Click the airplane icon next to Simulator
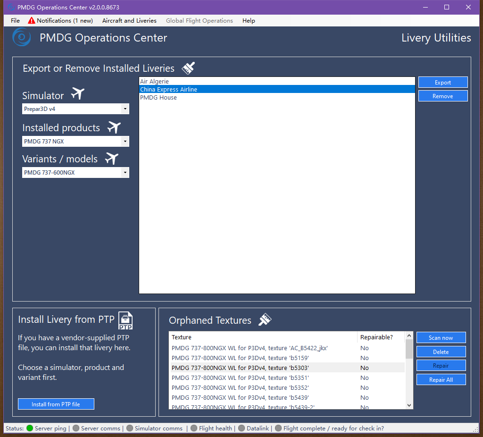This screenshot has height=437, width=483. pos(78,93)
